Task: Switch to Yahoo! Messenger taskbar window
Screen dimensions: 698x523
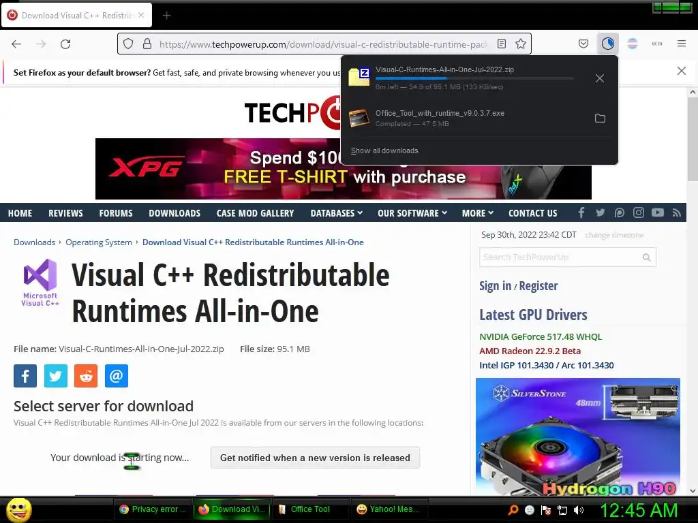Action: tap(389, 509)
